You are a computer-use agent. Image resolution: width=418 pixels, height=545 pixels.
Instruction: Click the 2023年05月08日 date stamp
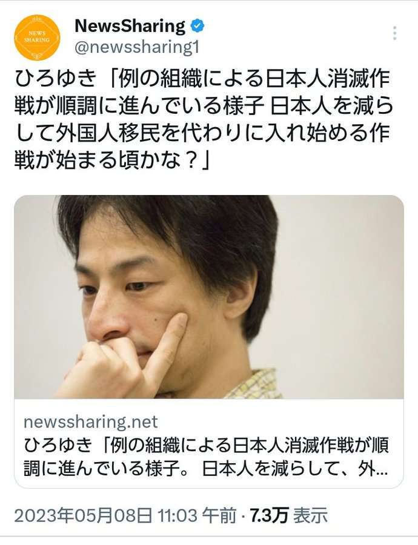pyautogui.click(x=83, y=516)
